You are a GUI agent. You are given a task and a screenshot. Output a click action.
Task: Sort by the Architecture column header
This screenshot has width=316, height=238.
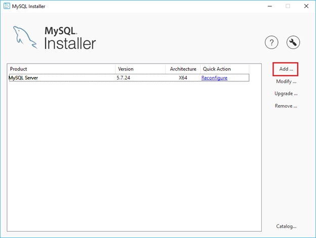(x=183, y=69)
